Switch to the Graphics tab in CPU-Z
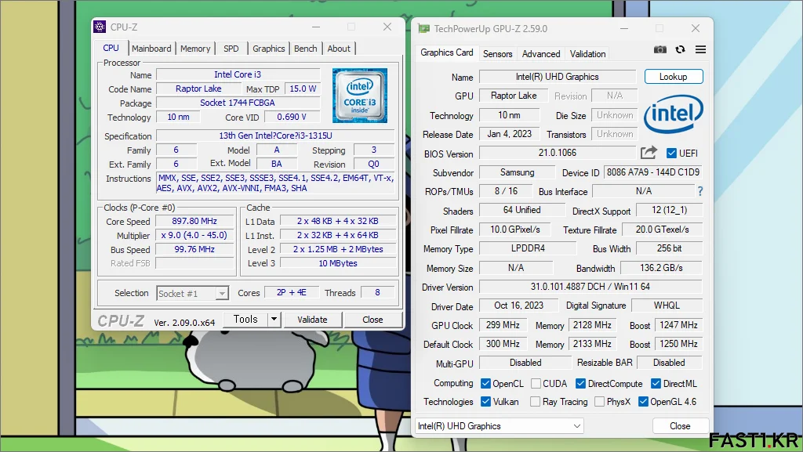 click(268, 49)
